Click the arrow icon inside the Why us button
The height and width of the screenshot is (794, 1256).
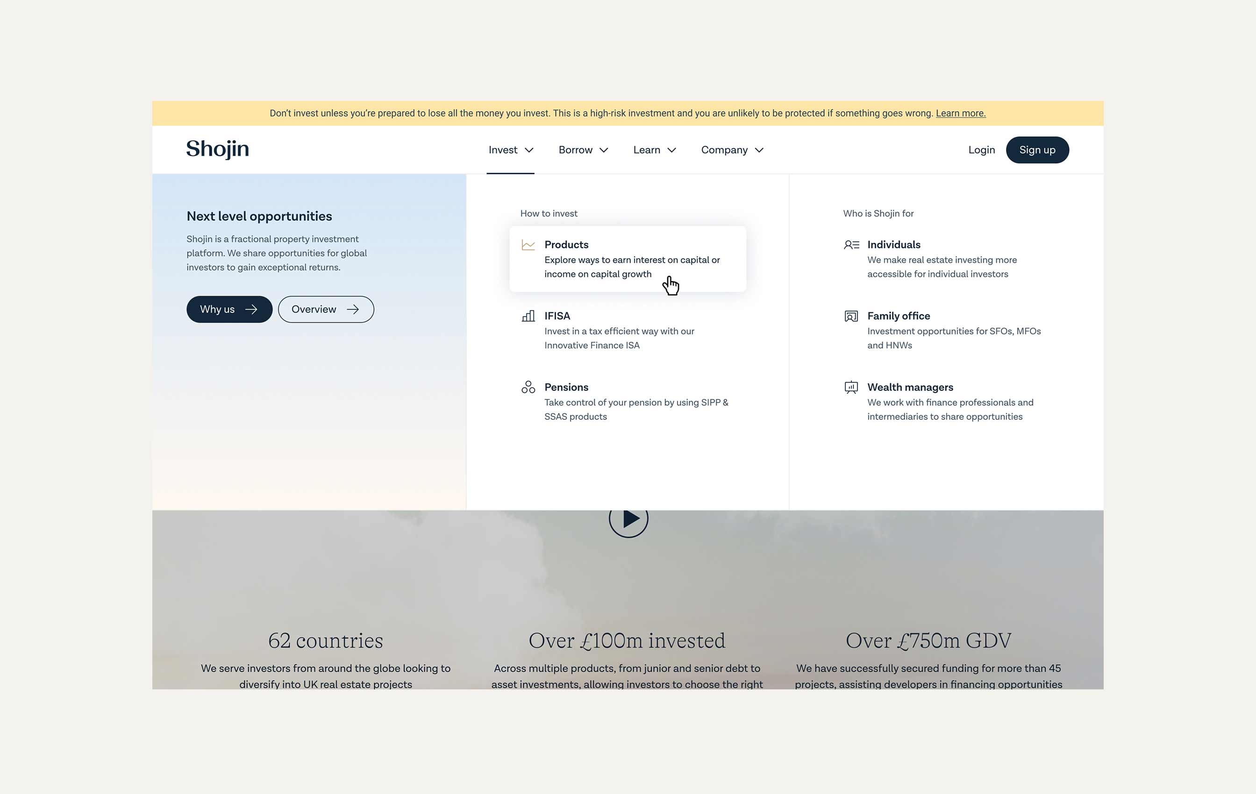(x=250, y=309)
